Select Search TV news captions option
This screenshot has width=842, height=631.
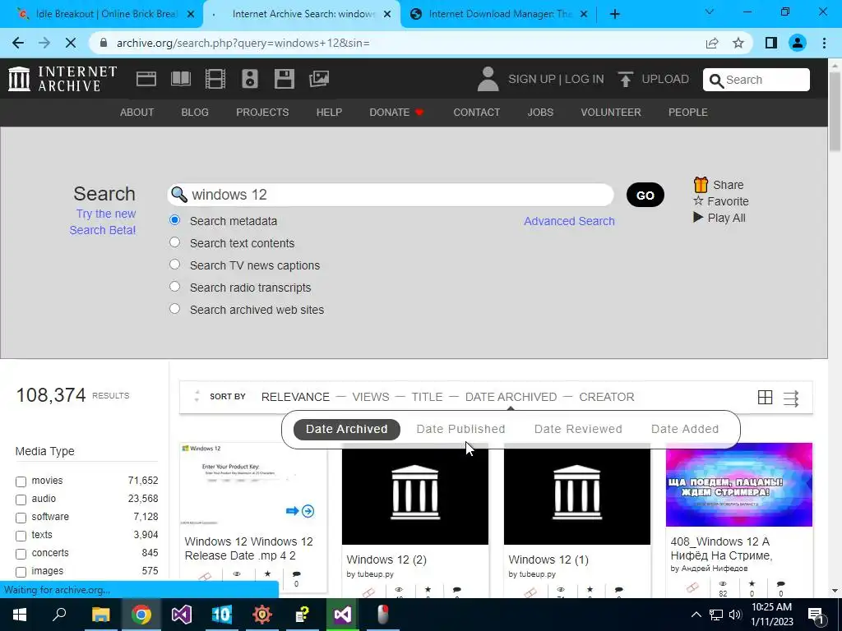pyautogui.click(x=174, y=264)
